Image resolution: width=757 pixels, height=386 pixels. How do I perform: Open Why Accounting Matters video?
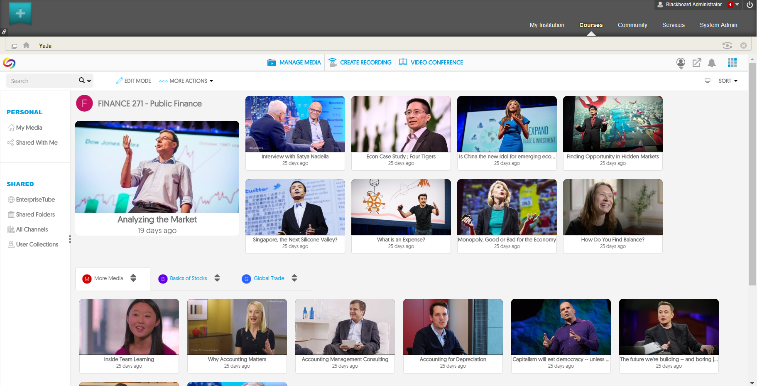[237, 336]
